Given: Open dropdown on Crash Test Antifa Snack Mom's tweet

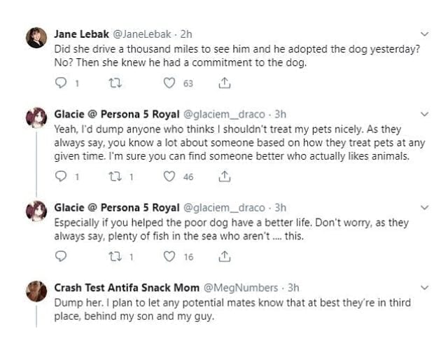Looking at the screenshot, I should pyautogui.click(x=425, y=288).
